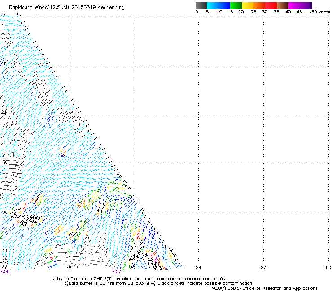Image resolution: width=332 pixels, height=291 pixels.
Task: Pick the orange 25–30 knots legend swatch
Action: 259,5
